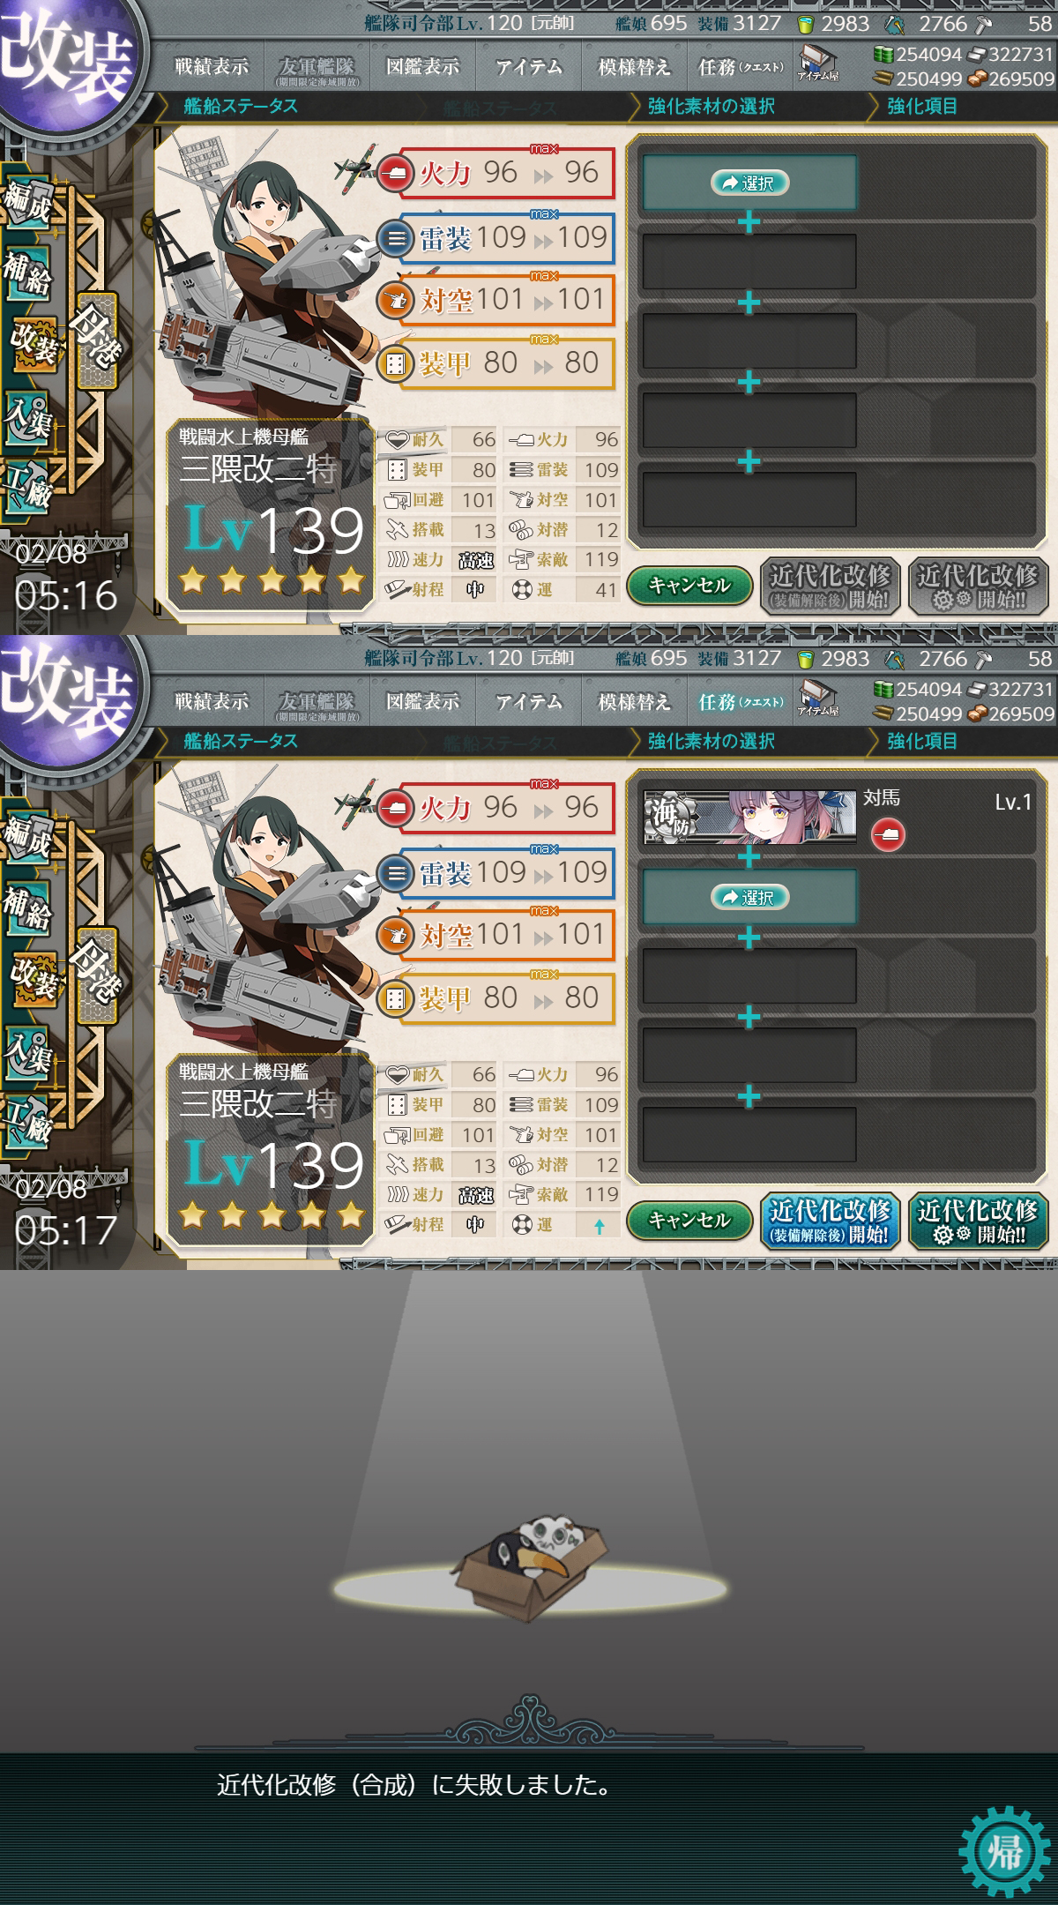Open 任務 (クエスト) in the upper bar
The image size is (1058, 1905).
(741, 66)
